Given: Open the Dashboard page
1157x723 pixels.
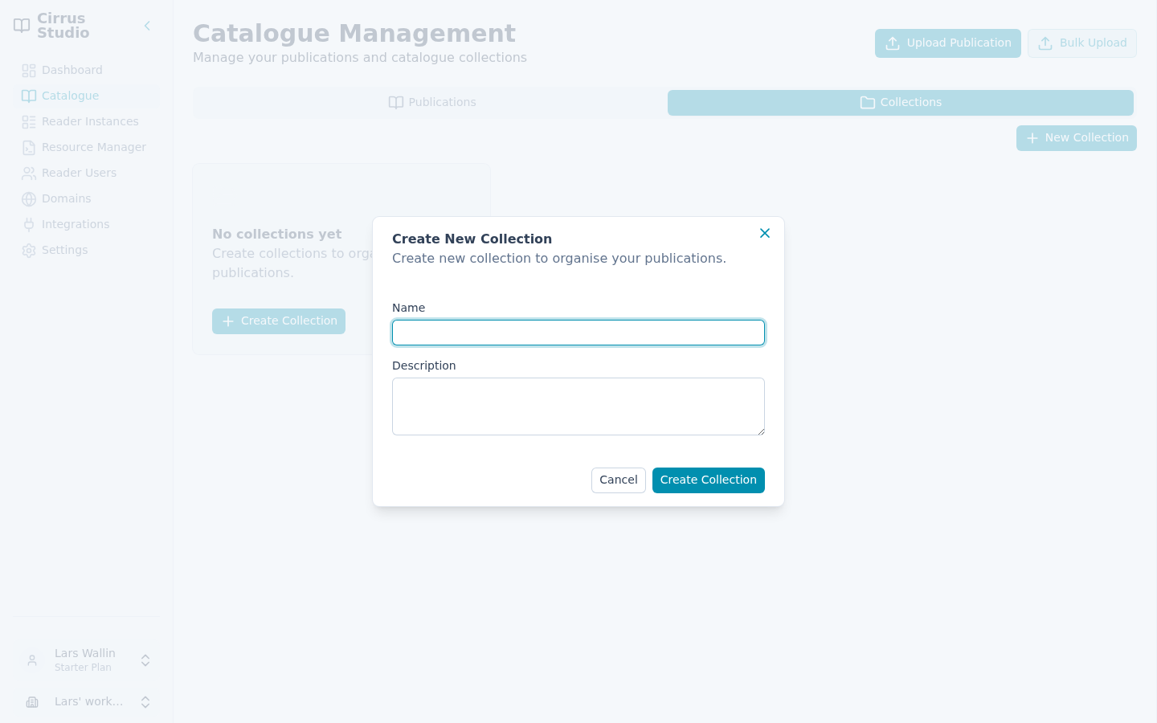Looking at the screenshot, I should (x=87, y=70).
